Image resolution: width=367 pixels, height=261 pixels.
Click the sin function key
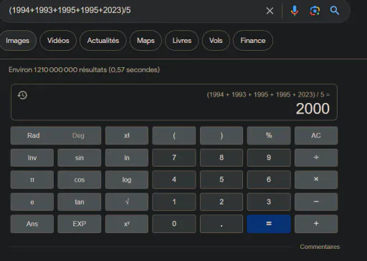(80, 158)
